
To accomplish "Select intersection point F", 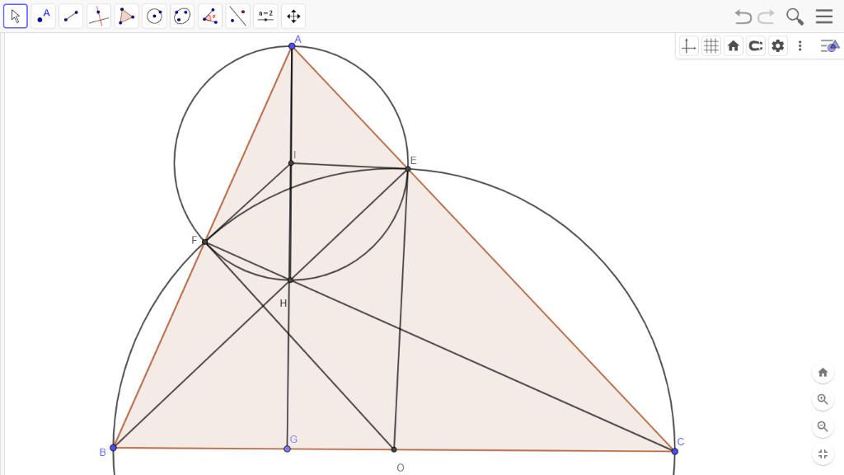I will [x=204, y=242].
